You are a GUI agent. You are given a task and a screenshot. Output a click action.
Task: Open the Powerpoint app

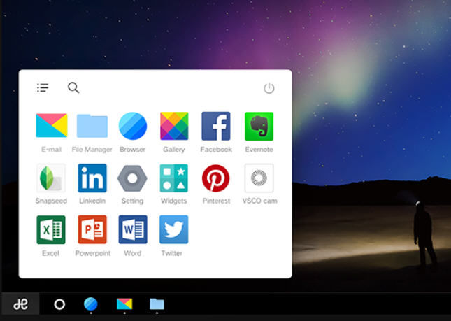tap(92, 229)
